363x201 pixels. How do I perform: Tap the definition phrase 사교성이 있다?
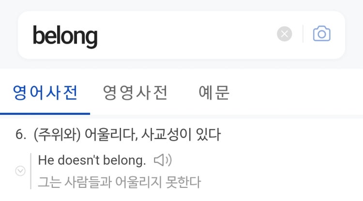pyautogui.click(x=181, y=134)
